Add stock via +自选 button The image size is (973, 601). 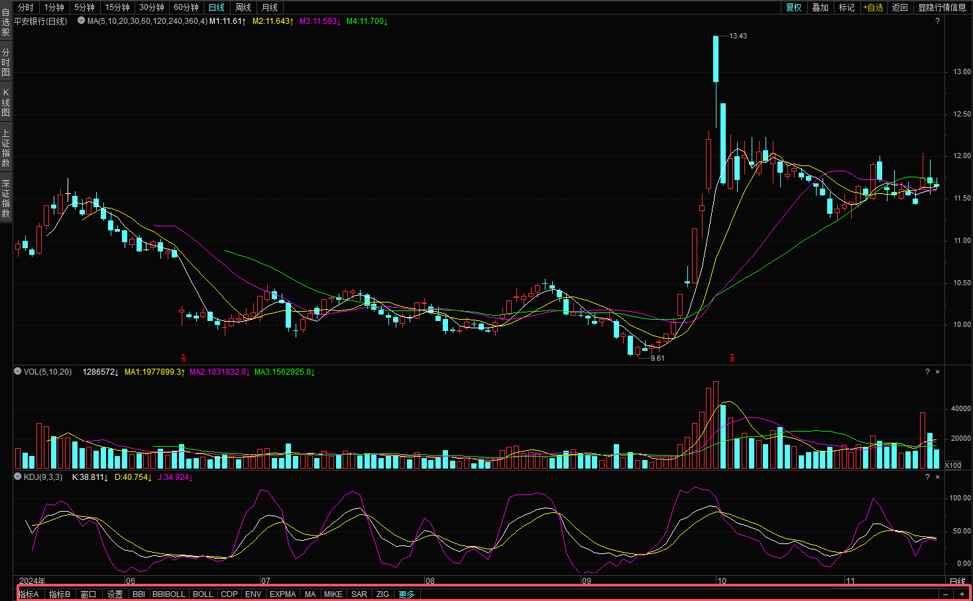pos(873,7)
